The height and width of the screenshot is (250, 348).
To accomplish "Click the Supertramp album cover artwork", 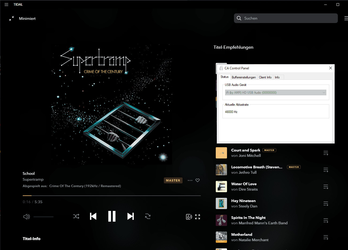I will (112, 104).
